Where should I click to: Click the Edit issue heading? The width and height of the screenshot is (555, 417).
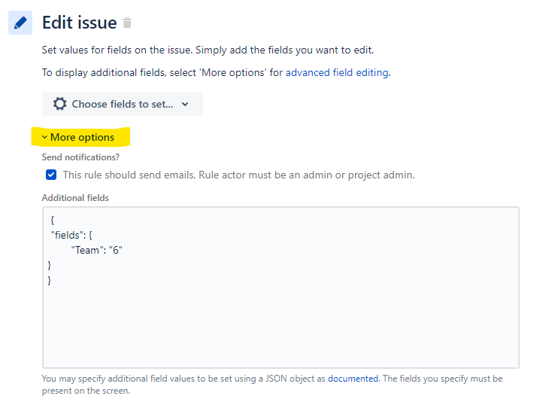(x=79, y=23)
